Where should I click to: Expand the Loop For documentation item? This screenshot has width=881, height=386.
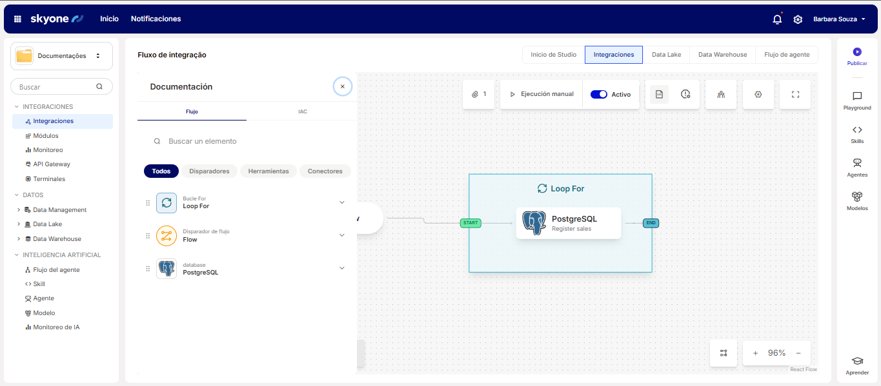342,202
